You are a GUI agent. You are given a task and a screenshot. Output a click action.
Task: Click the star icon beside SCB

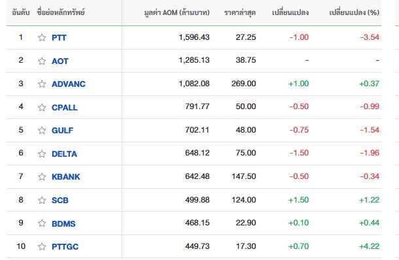[x=42, y=201]
